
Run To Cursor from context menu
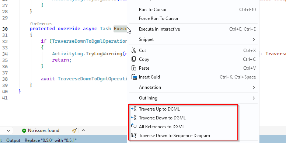[193, 10]
